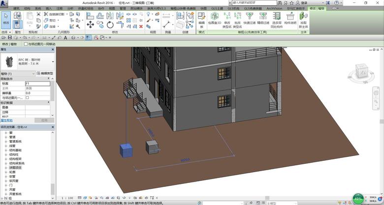The image size is (384, 205).
Task: Expand the 结构柱 tree node
Action: 6,154
